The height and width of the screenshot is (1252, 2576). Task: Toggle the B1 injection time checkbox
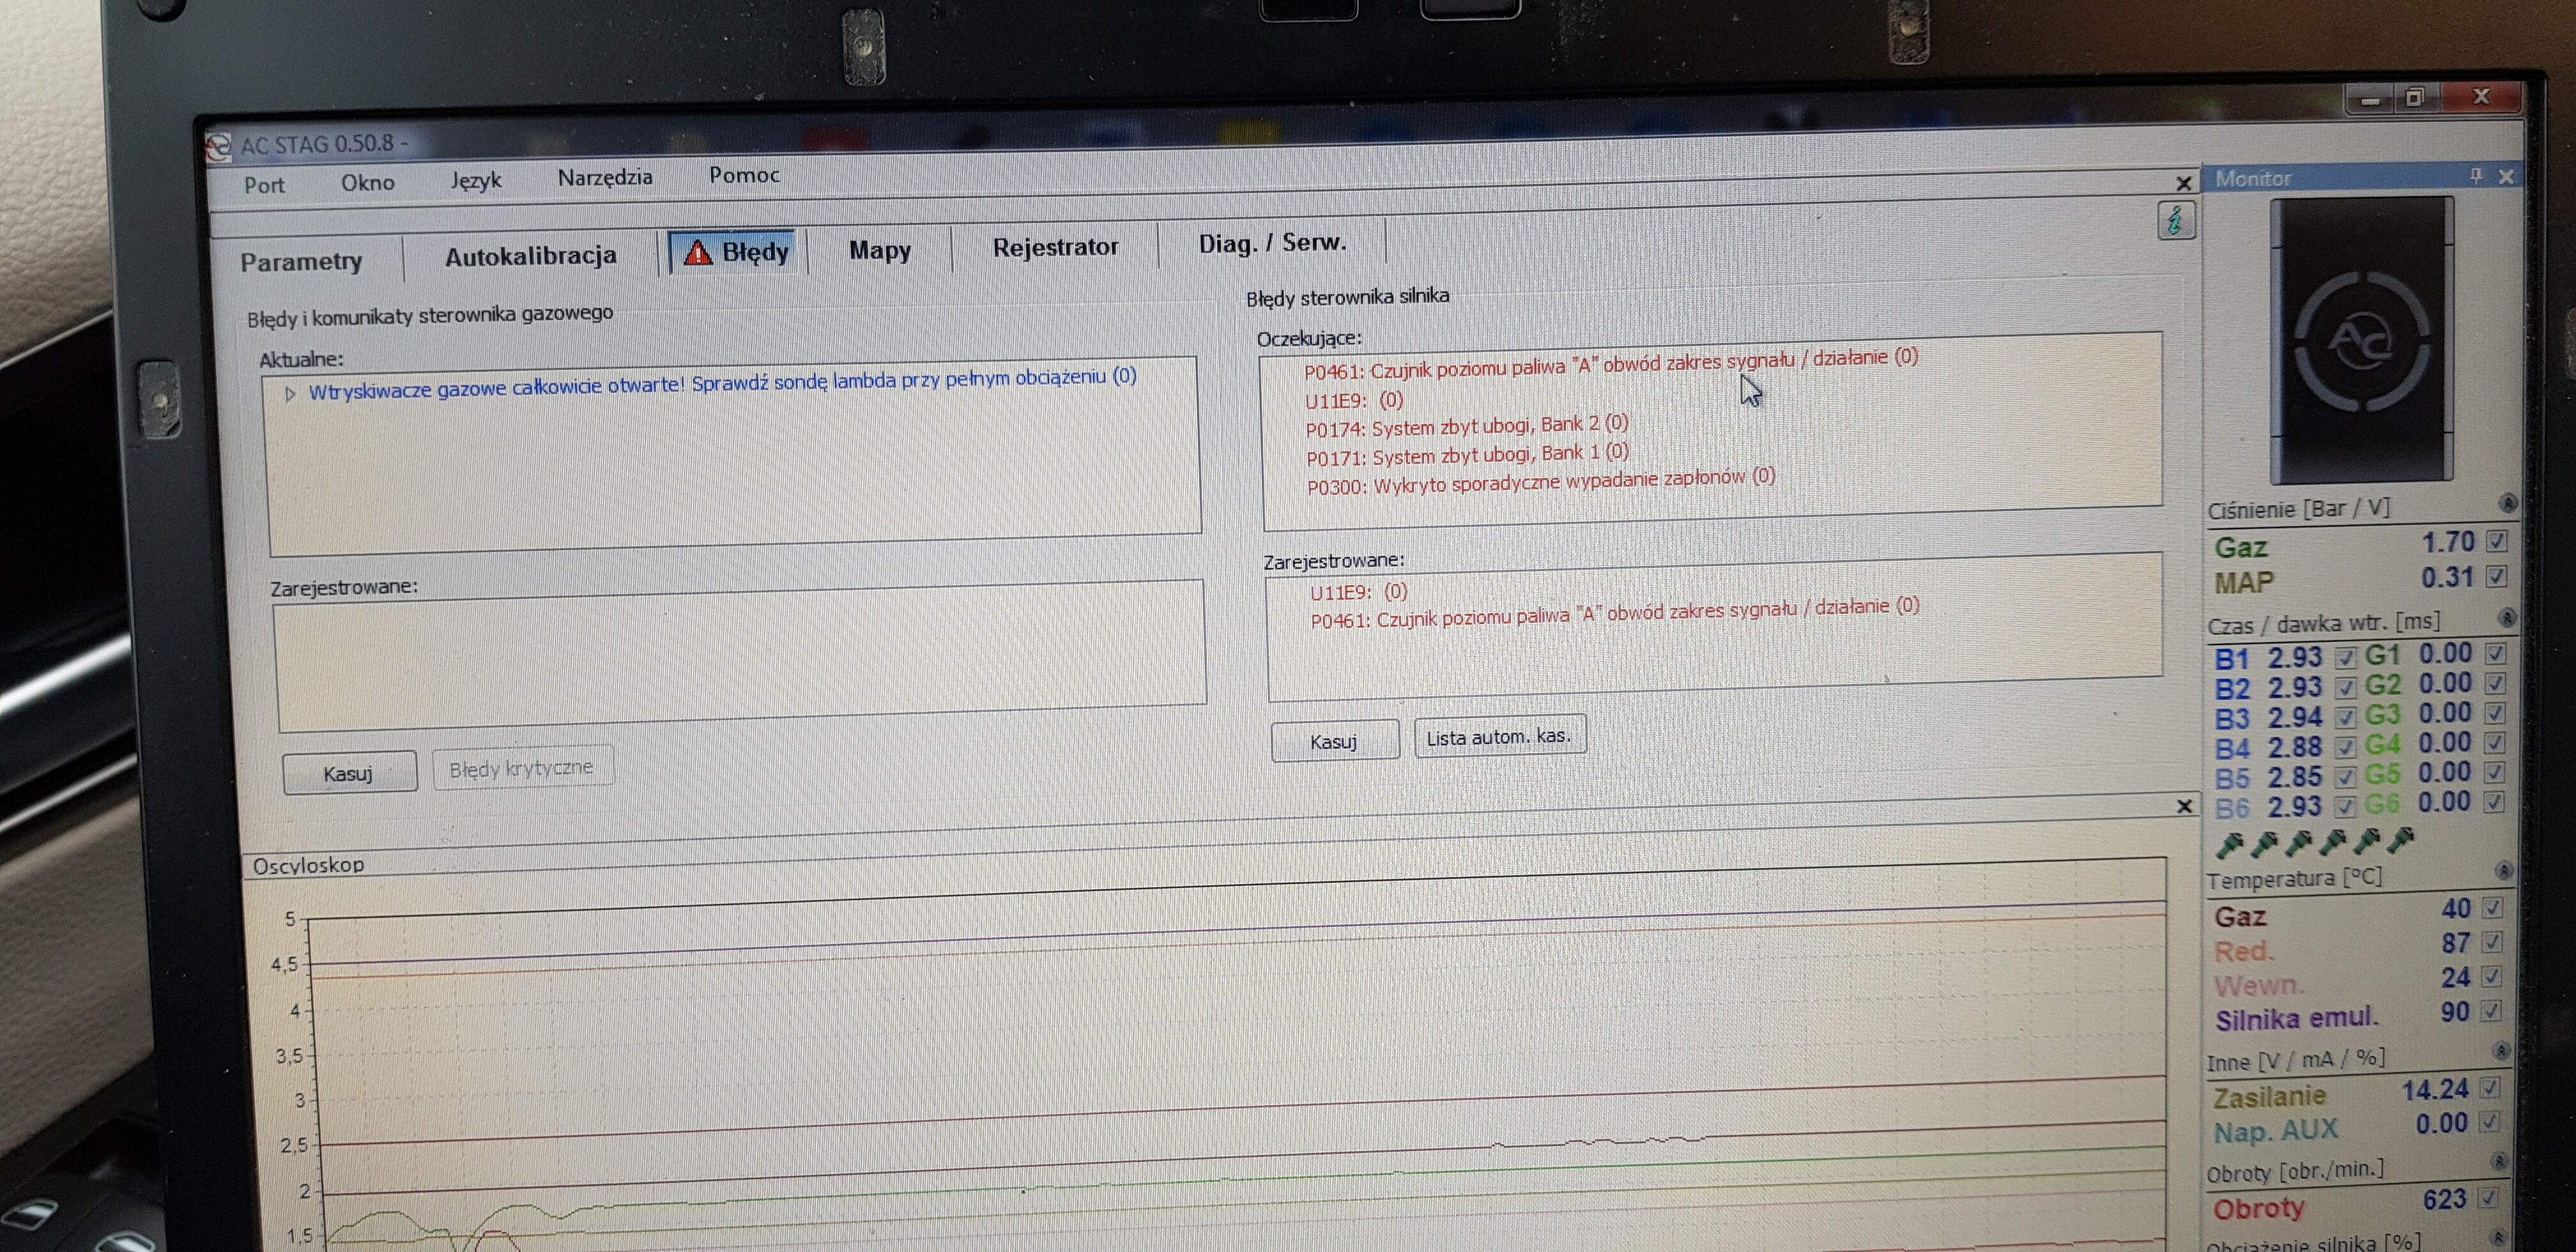(x=2345, y=658)
